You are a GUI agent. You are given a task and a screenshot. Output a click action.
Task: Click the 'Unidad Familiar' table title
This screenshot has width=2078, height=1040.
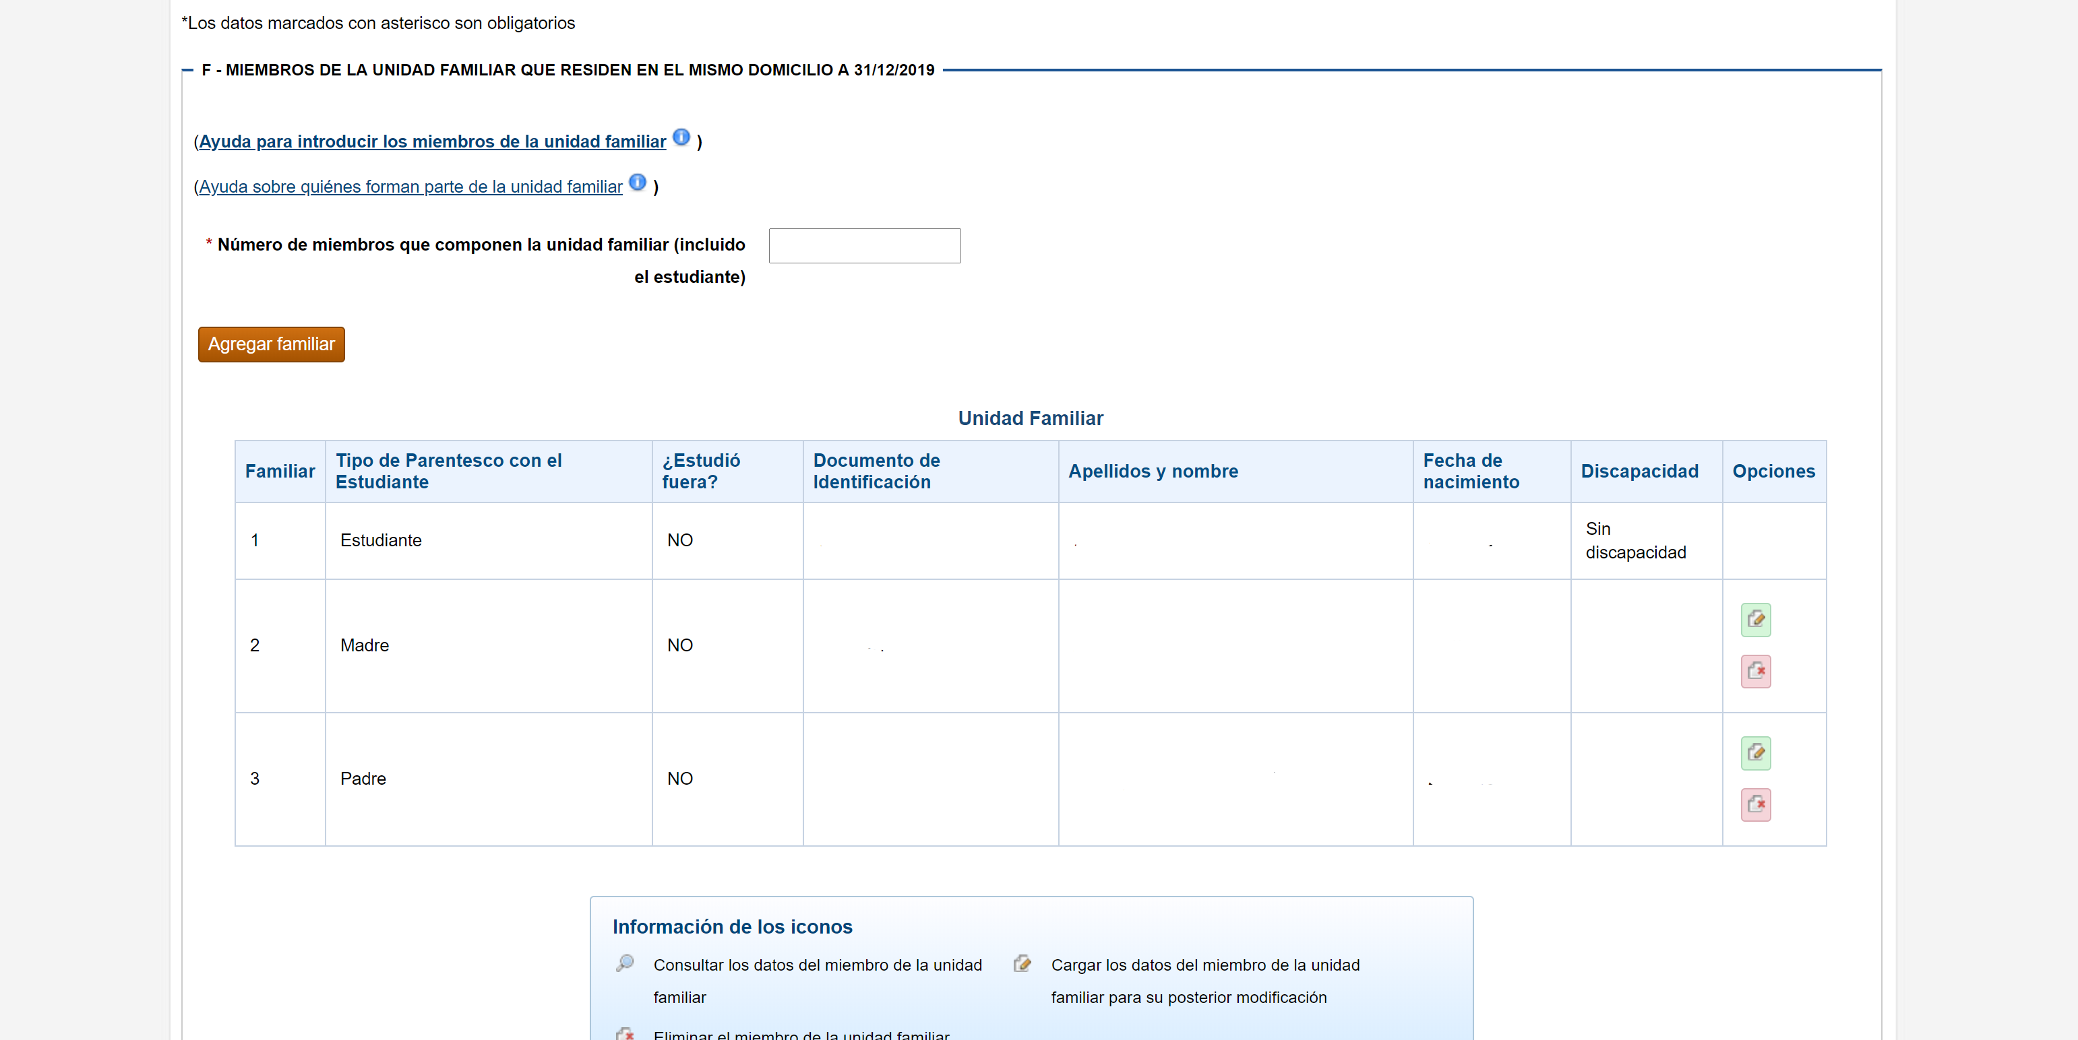(1030, 418)
